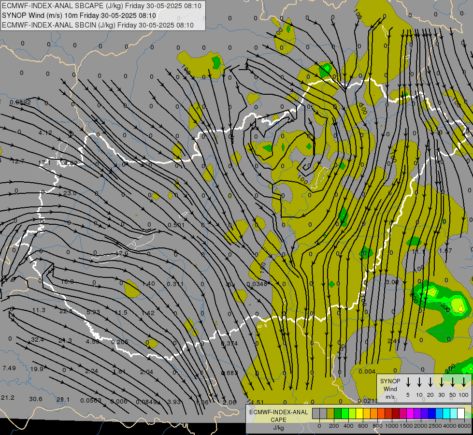Pick the pure blue CAPE legend swatch
Image resolution: width=473 pixels, height=435 pixels.
pyautogui.click(x=431, y=414)
